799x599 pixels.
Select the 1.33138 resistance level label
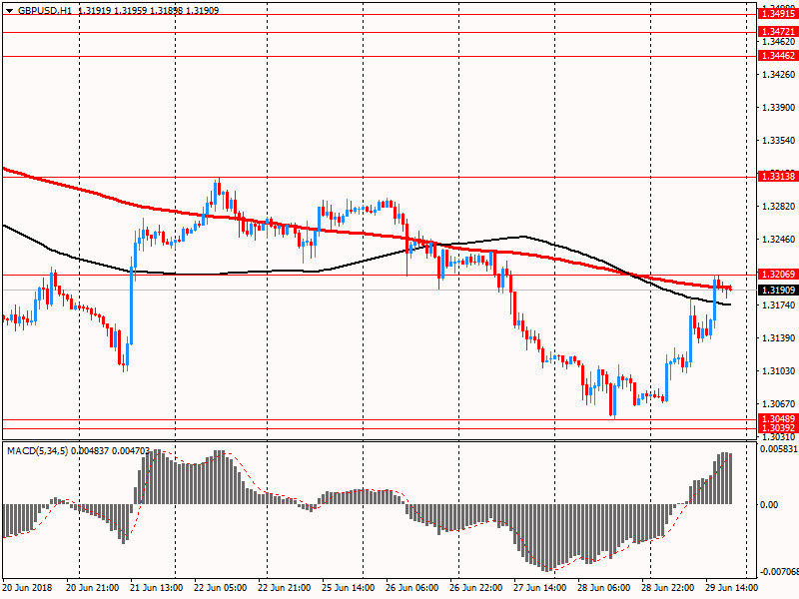point(778,177)
